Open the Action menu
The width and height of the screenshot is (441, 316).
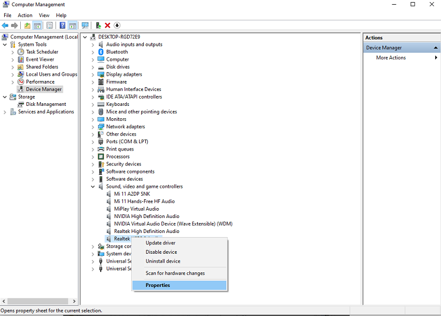pyautogui.click(x=25, y=16)
